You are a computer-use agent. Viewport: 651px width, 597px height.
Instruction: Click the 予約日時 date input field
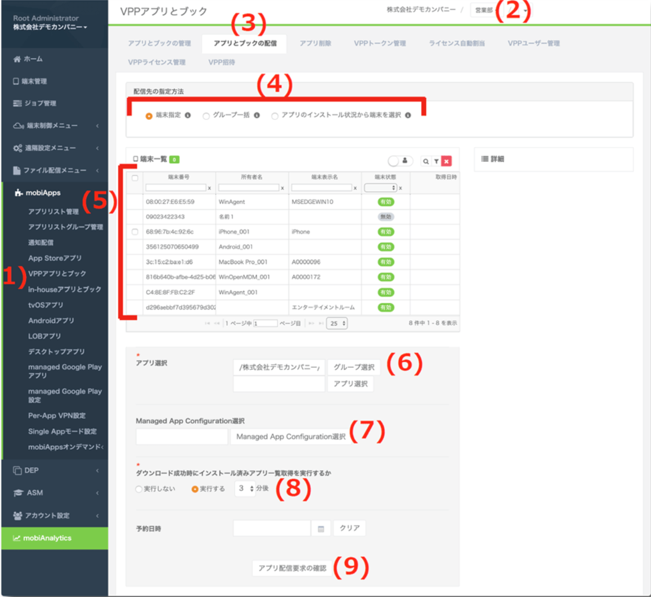click(272, 529)
